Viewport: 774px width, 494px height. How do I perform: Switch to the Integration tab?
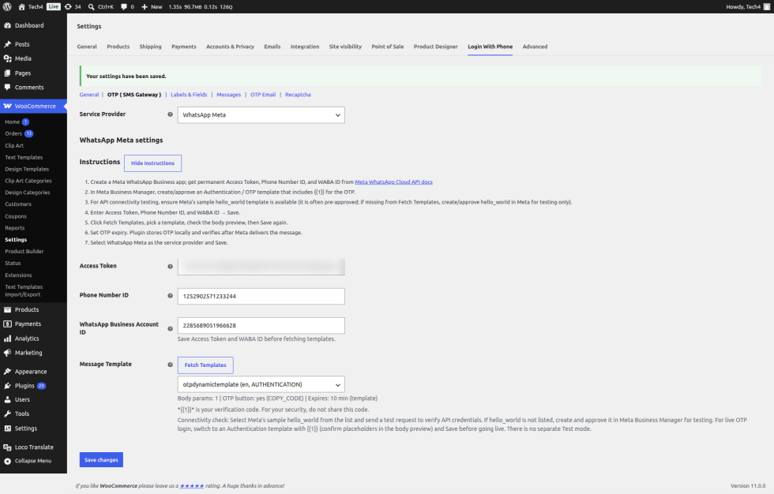pyautogui.click(x=305, y=47)
